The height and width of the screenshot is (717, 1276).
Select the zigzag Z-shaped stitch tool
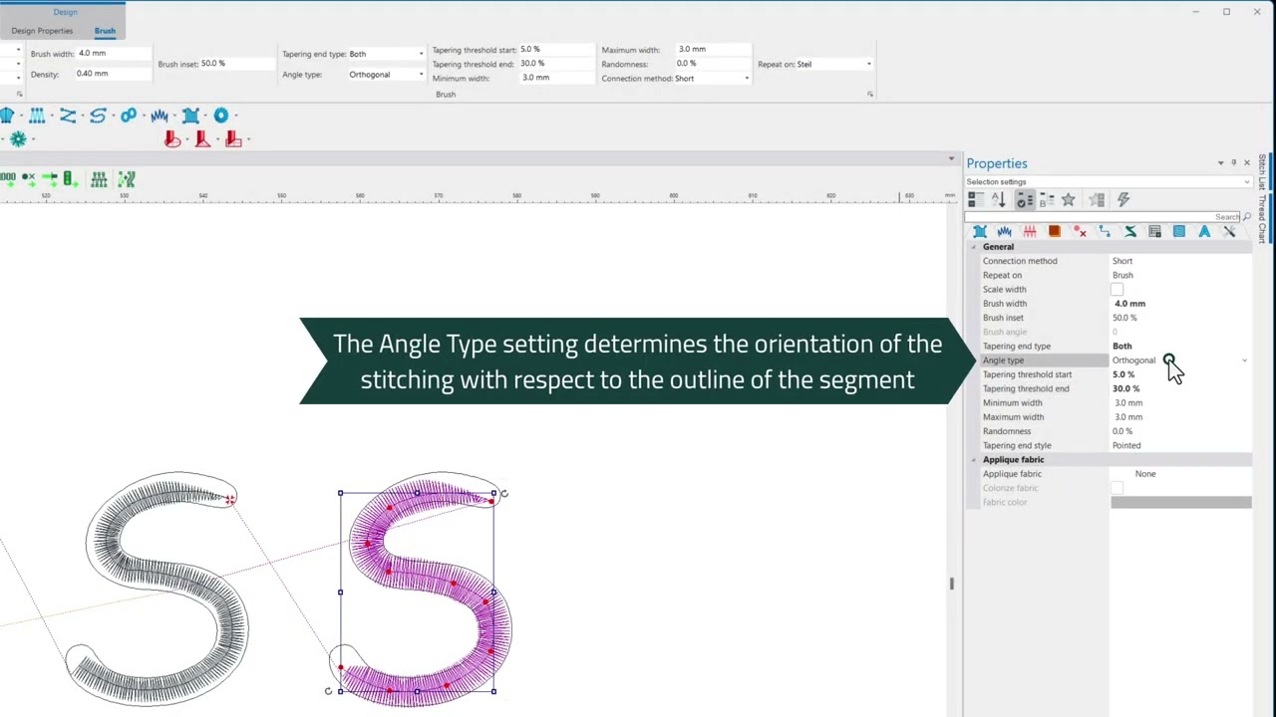click(68, 117)
